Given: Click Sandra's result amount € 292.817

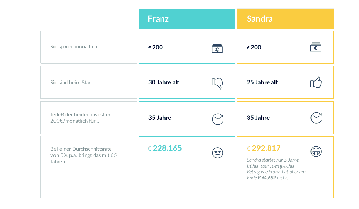Looking at the screenshot, I should [264, 148].
